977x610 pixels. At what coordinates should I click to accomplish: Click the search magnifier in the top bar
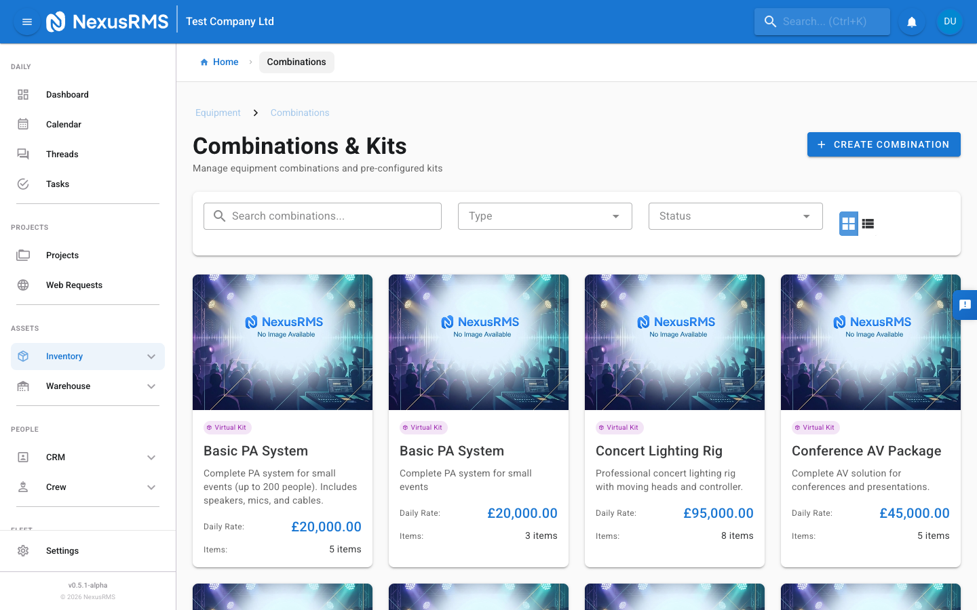pyautogui.click(x=770, y=21)
